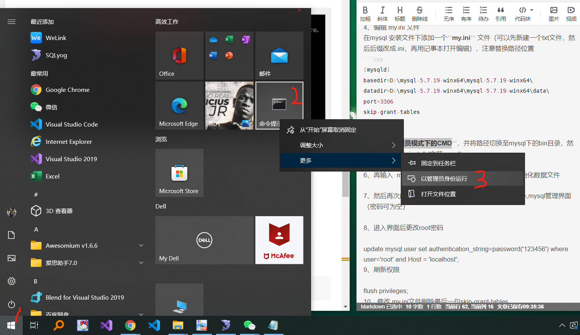580x335 pixels.
Task: Click the Office tile
Action: pos(179,55)
